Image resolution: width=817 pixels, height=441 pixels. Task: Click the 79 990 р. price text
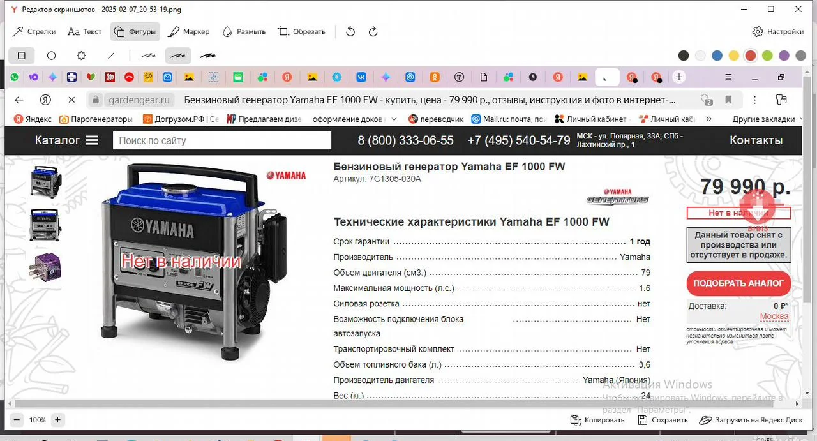[x=745, y=187]
